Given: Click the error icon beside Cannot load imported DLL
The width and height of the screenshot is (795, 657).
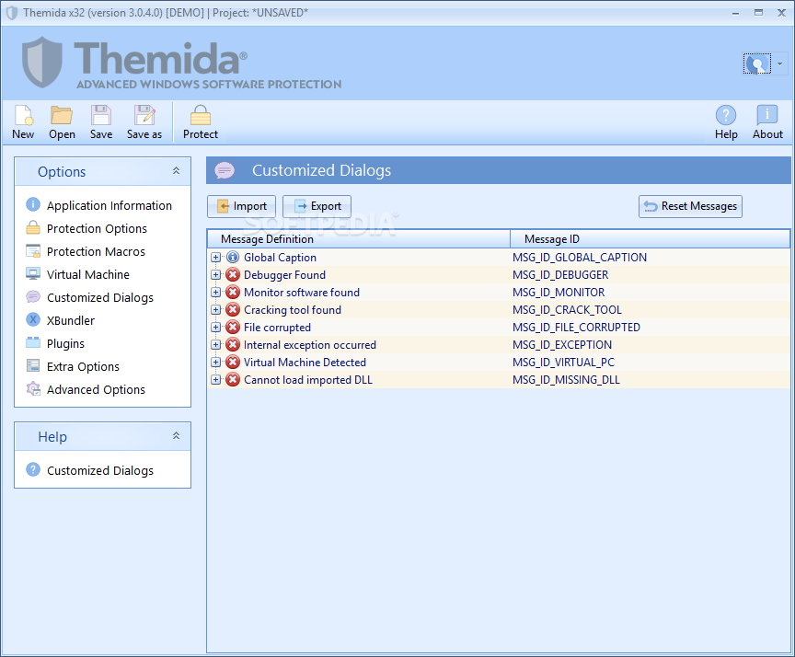Looking at the screenshot, I should coord(233,380).
